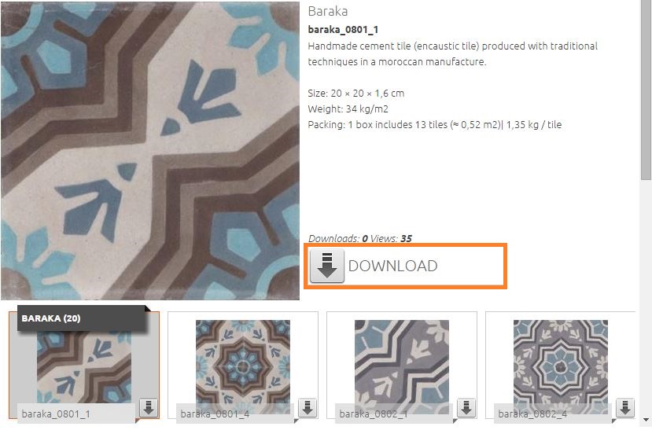Click the Baraka collection title
This screenshot has height=430, width=652.
click(328, 11)
